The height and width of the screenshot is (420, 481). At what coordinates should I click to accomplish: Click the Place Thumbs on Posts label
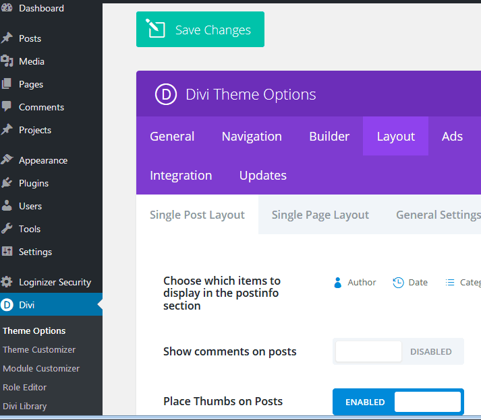223,401
